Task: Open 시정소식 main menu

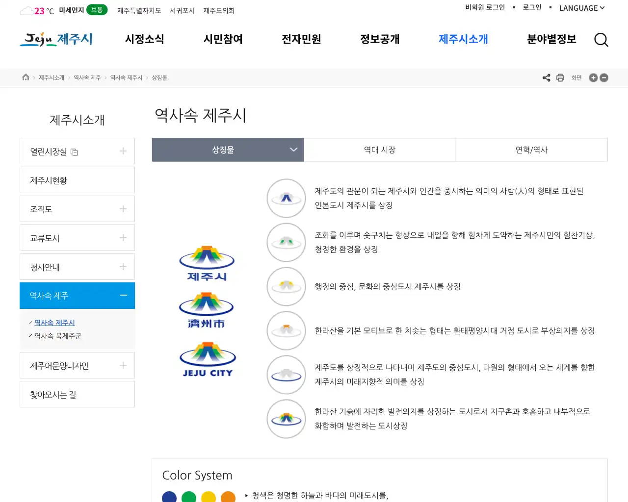Action: pos(144,39)
